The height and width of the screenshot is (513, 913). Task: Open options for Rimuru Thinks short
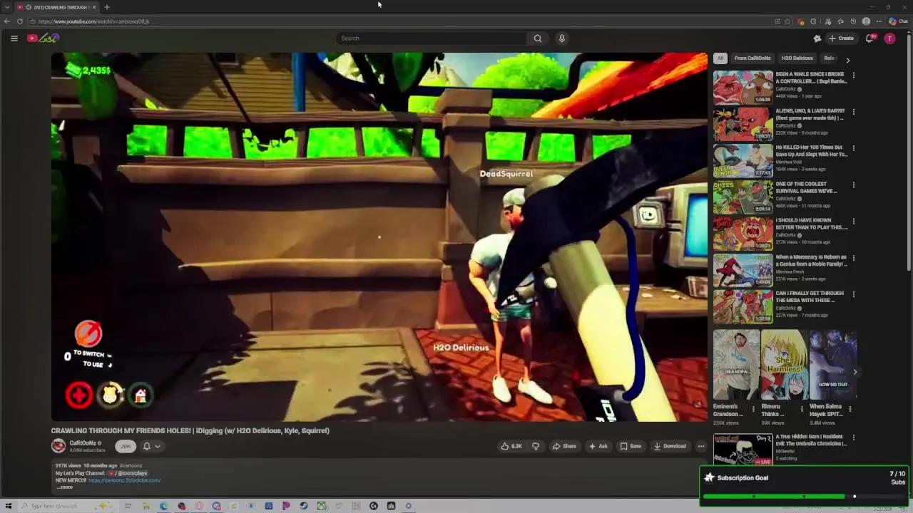[802, 409]
